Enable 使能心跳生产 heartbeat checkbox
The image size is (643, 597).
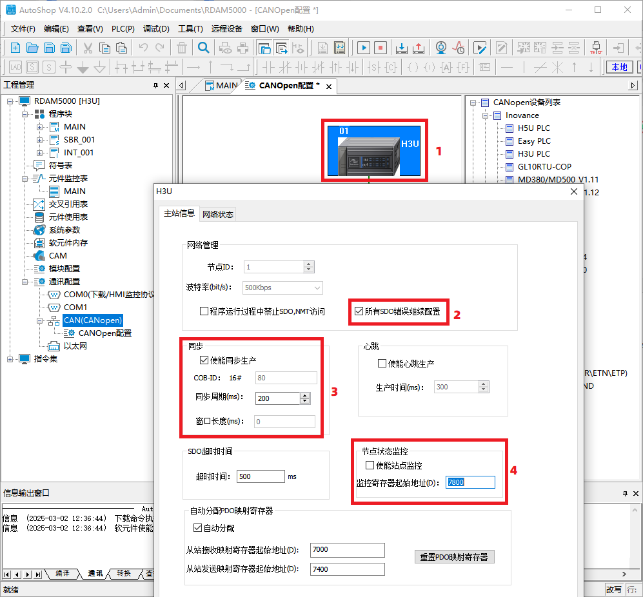click(x=382, y=364)
